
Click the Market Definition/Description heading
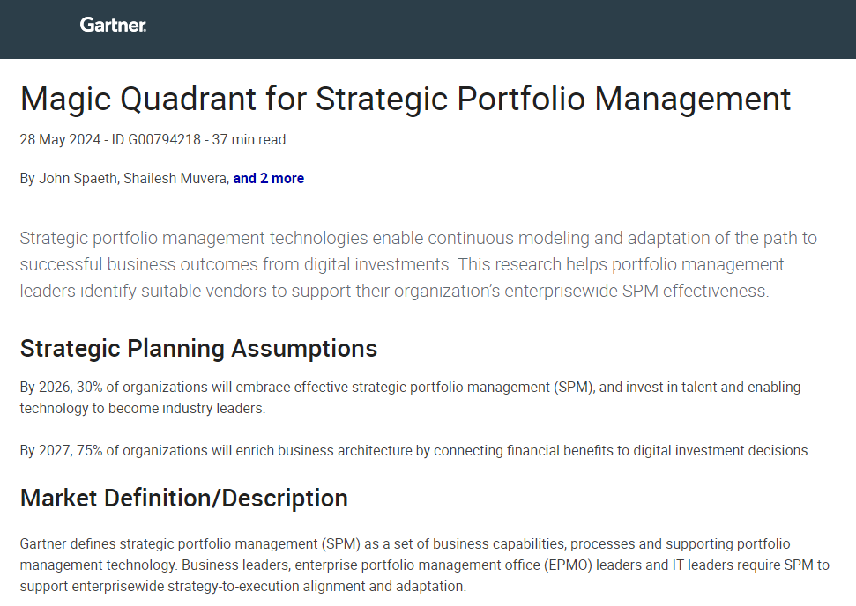pyautogui.click(x=183, y=499)
